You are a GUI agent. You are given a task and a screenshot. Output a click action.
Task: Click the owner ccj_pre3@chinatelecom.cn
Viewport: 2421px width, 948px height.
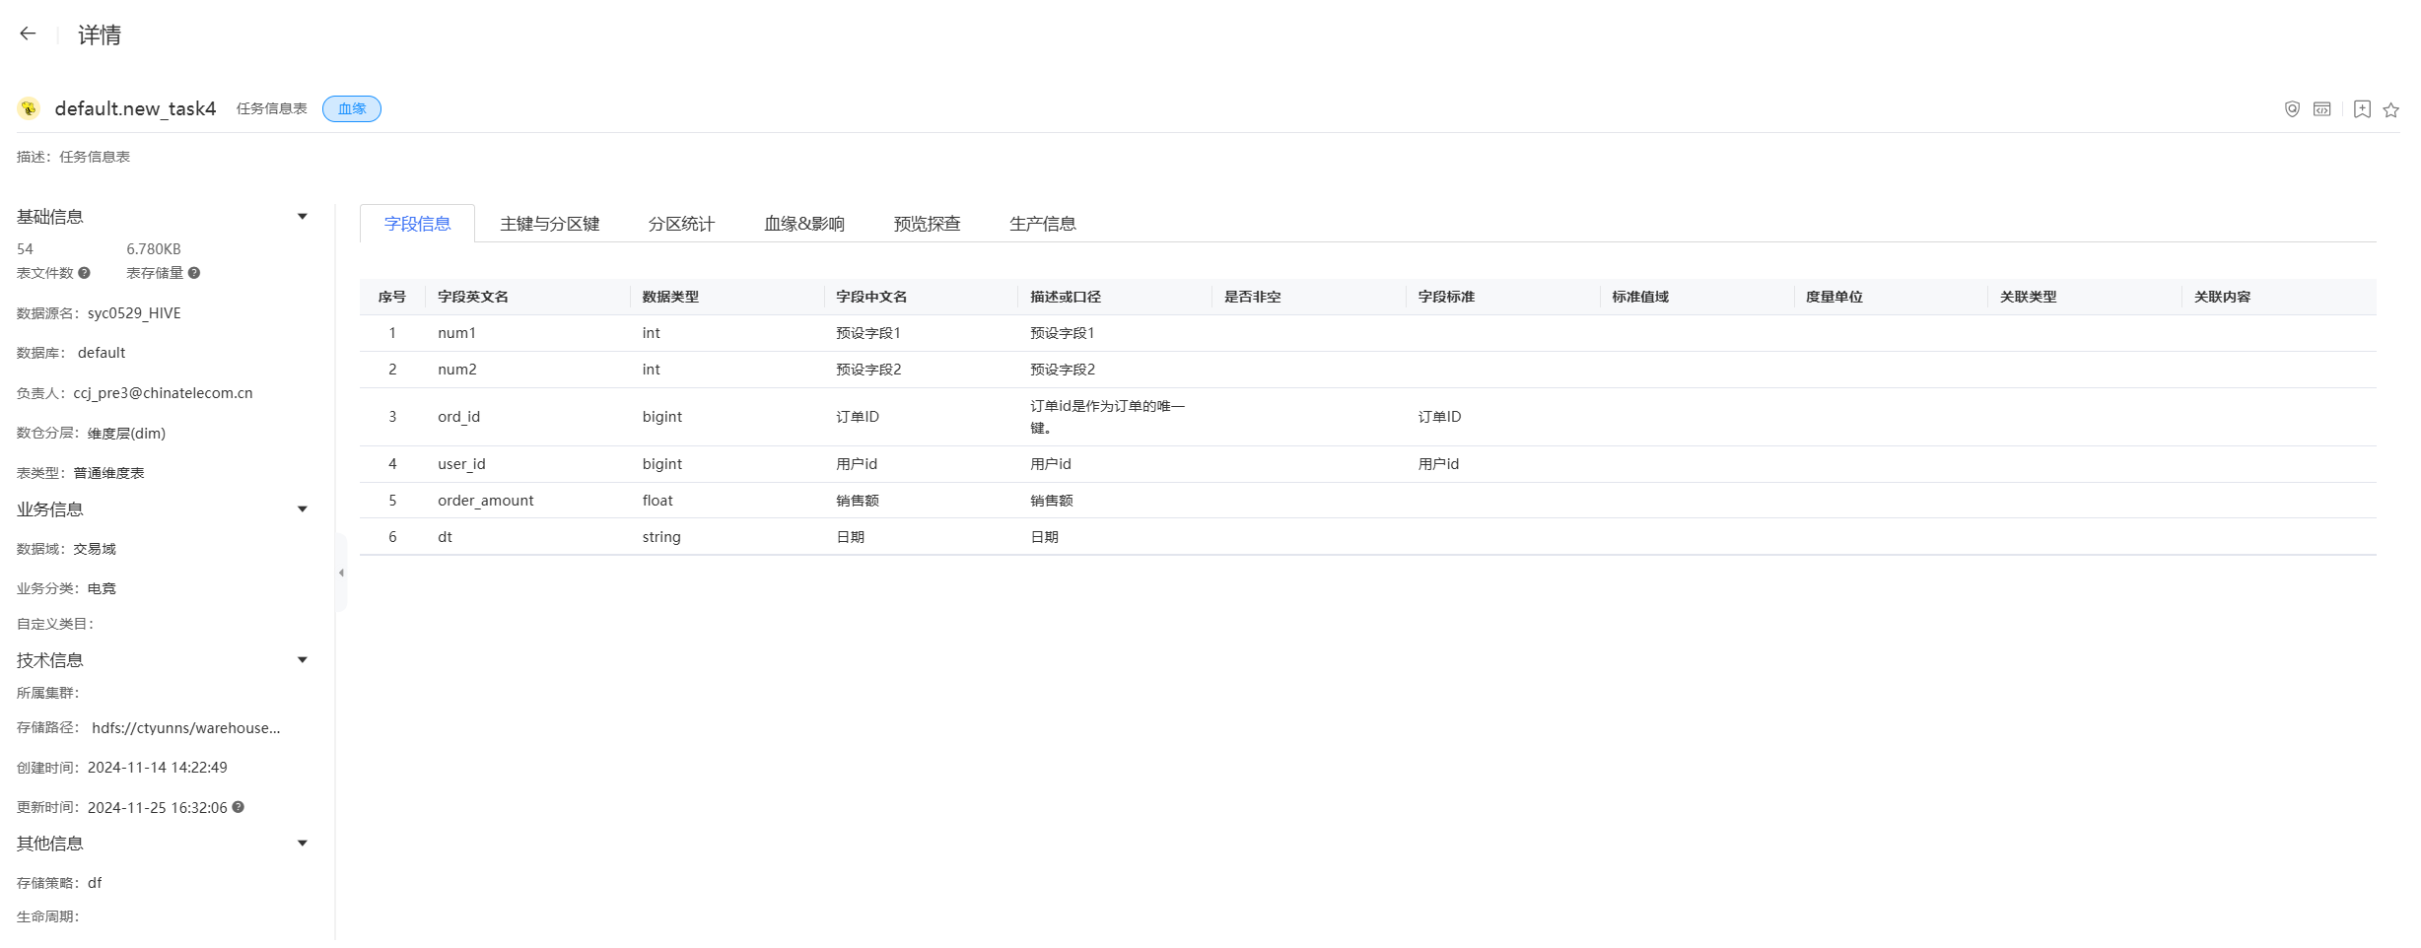(163, 393)
